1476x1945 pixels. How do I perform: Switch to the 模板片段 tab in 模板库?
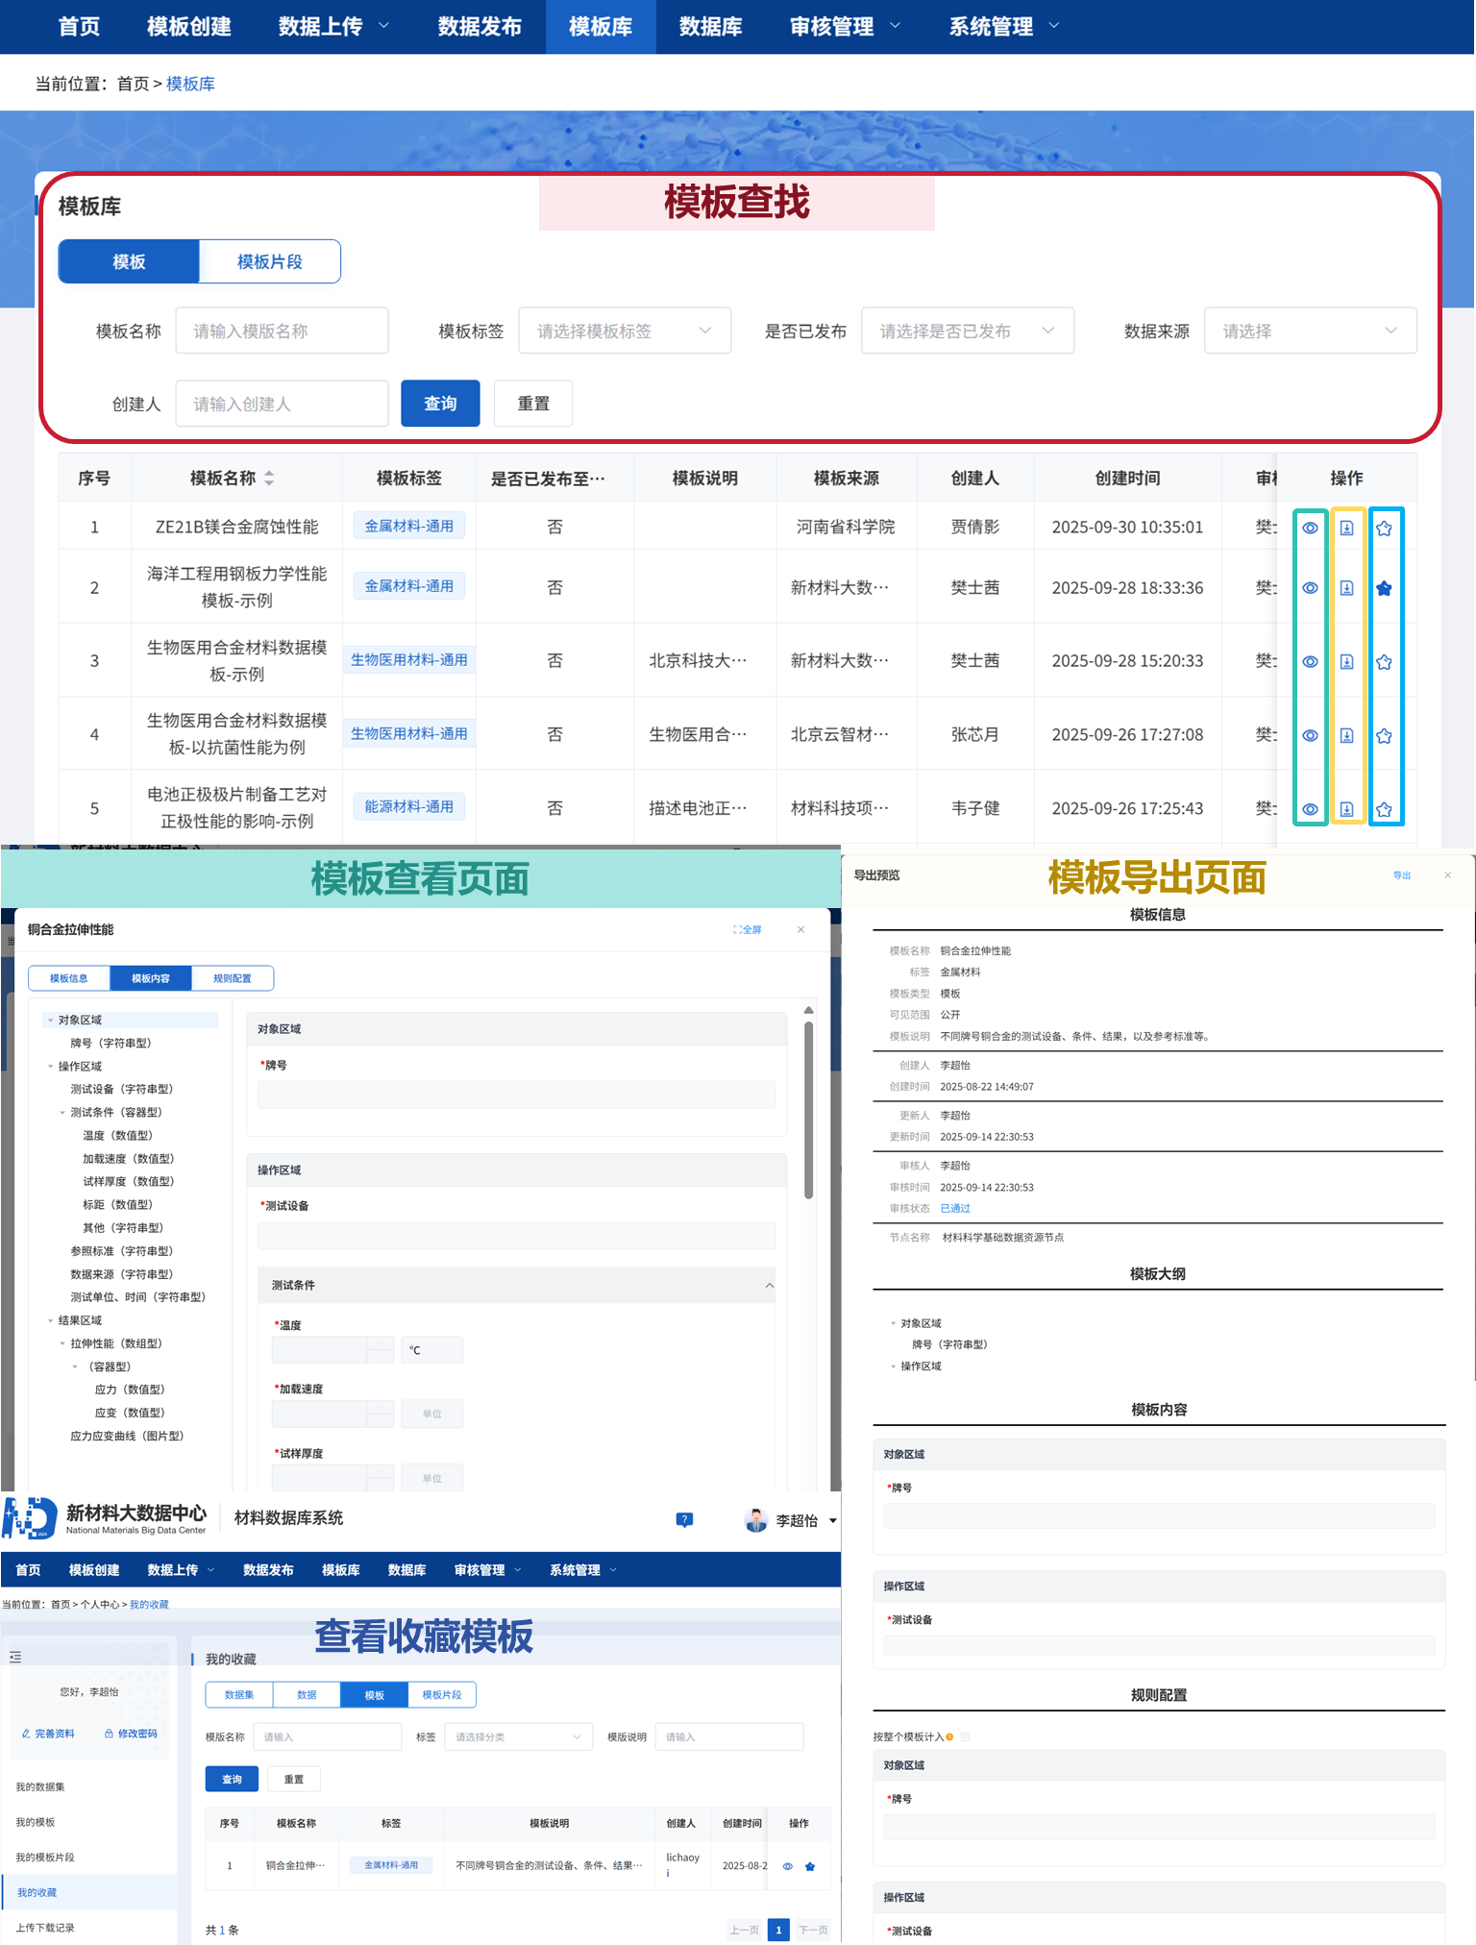(x=269, y=261)
